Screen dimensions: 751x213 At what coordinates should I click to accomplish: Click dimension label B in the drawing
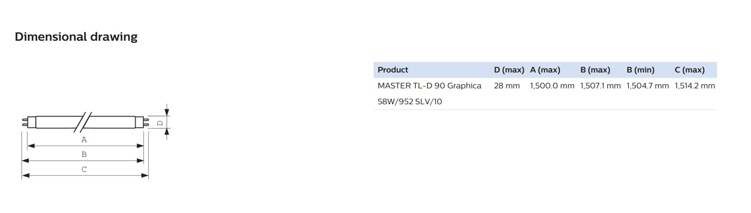tap(84, 154)
